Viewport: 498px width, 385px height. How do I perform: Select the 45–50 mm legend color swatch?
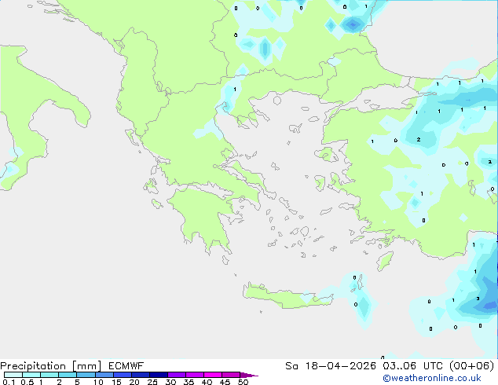pos(231,375)
